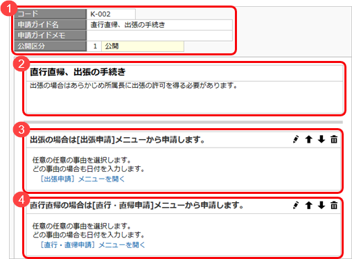Click the 申請ガイド名 input field
The image size is (352, 259).
pos(159,25)
